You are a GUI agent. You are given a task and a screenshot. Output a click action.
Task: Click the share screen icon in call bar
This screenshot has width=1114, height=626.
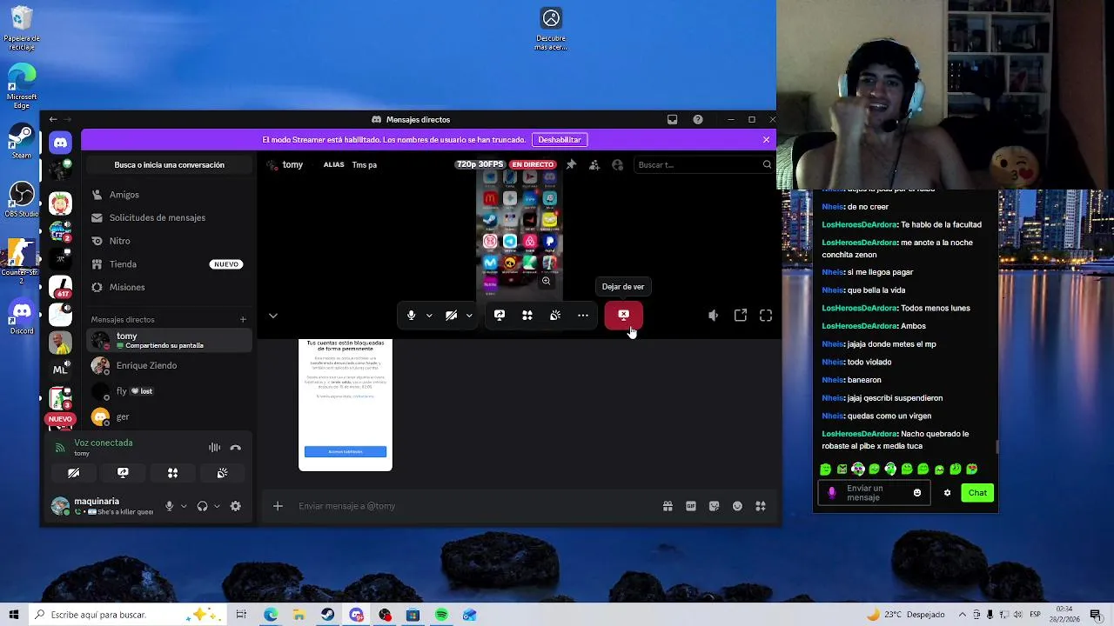point(500,316)
